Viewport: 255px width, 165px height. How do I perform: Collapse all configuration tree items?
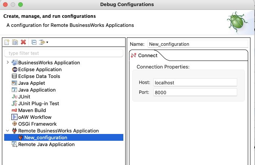point(34,42)
